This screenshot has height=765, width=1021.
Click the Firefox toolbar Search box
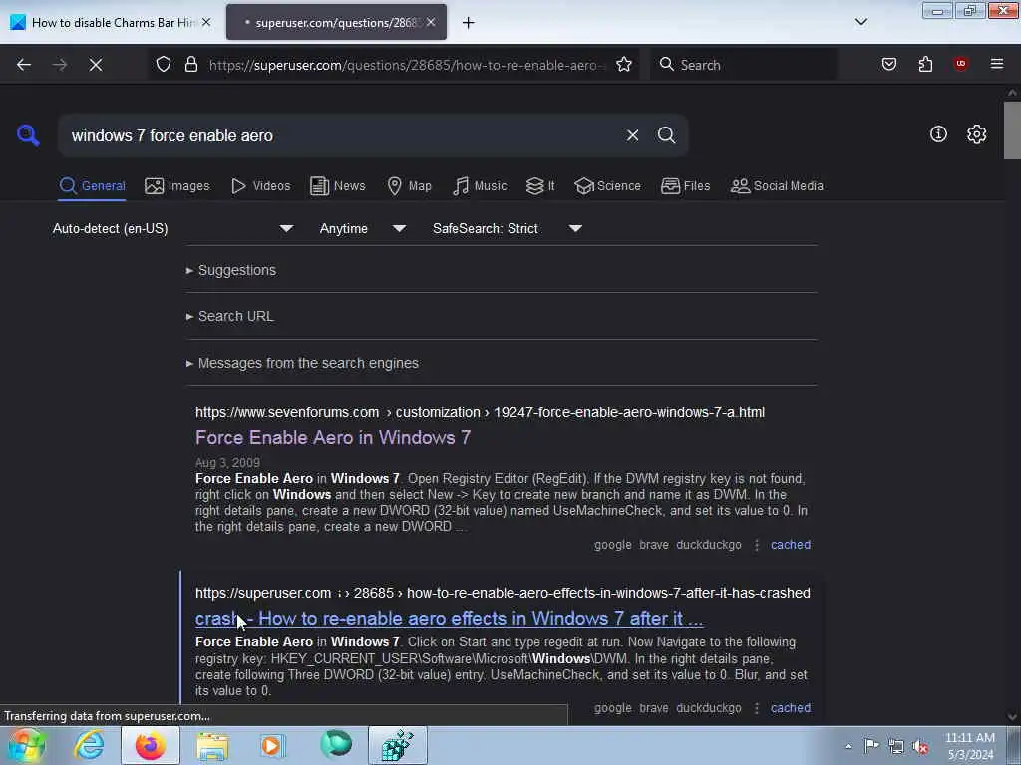coord(742,65)
